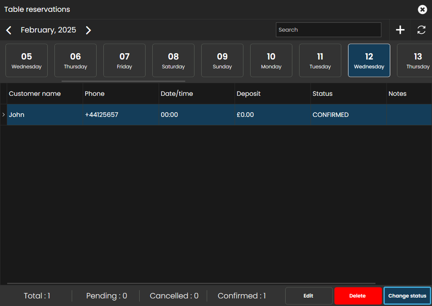Image resolution: width=432 pixels, height=306 pixels.
Task: Open Thursday 13 reservations
Action: point(416,60)
